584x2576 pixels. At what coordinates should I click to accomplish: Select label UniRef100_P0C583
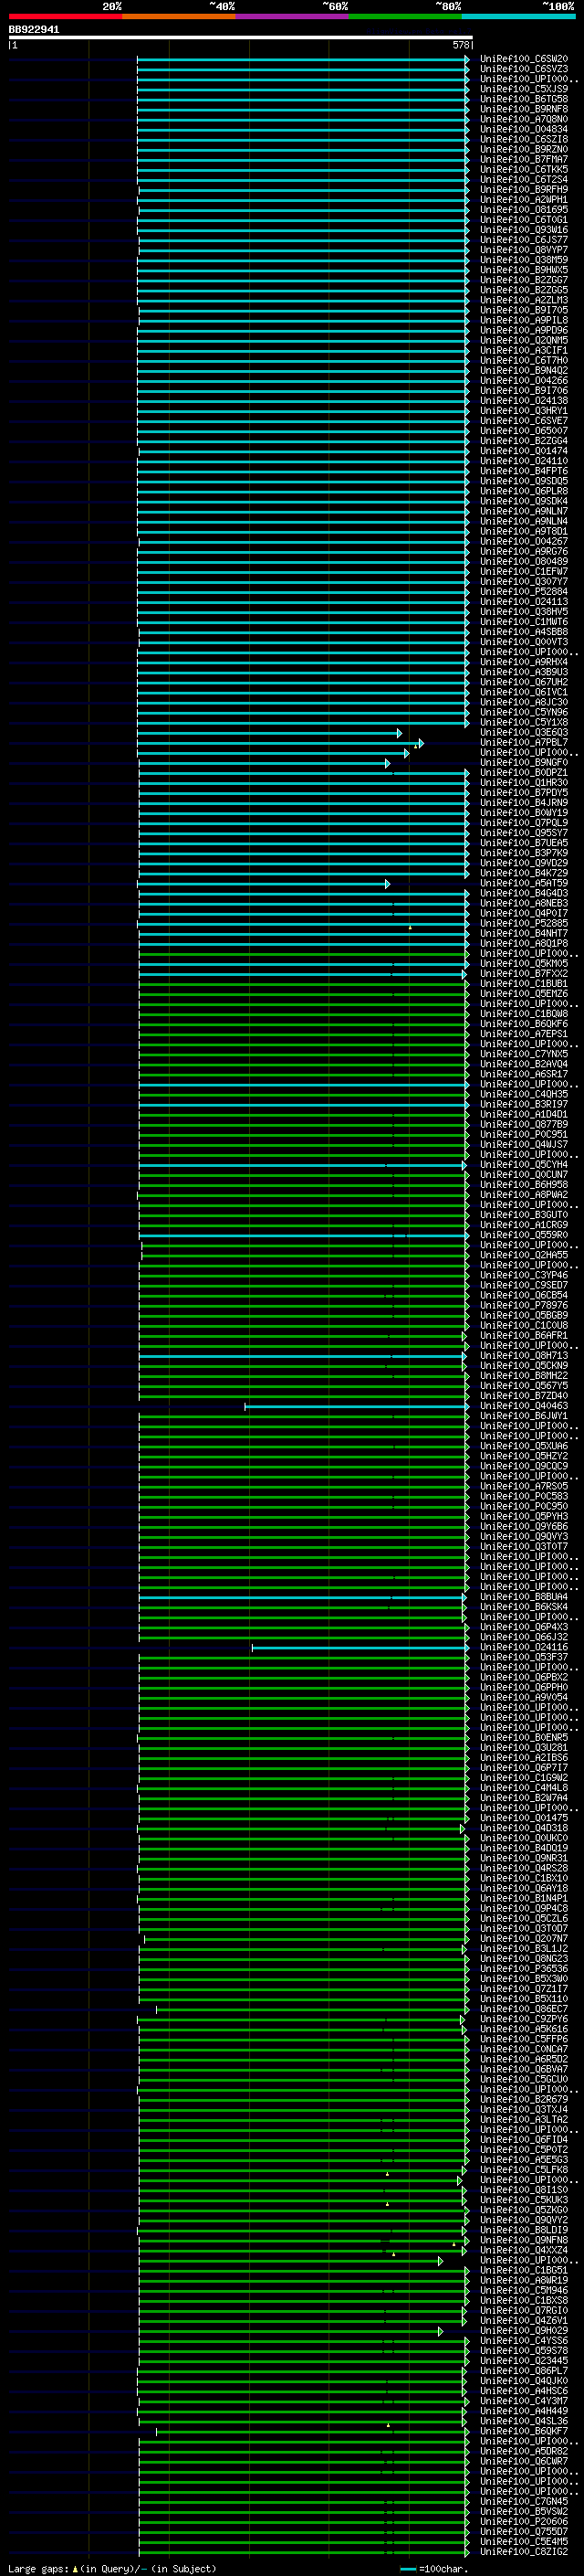pos(524,1496)
